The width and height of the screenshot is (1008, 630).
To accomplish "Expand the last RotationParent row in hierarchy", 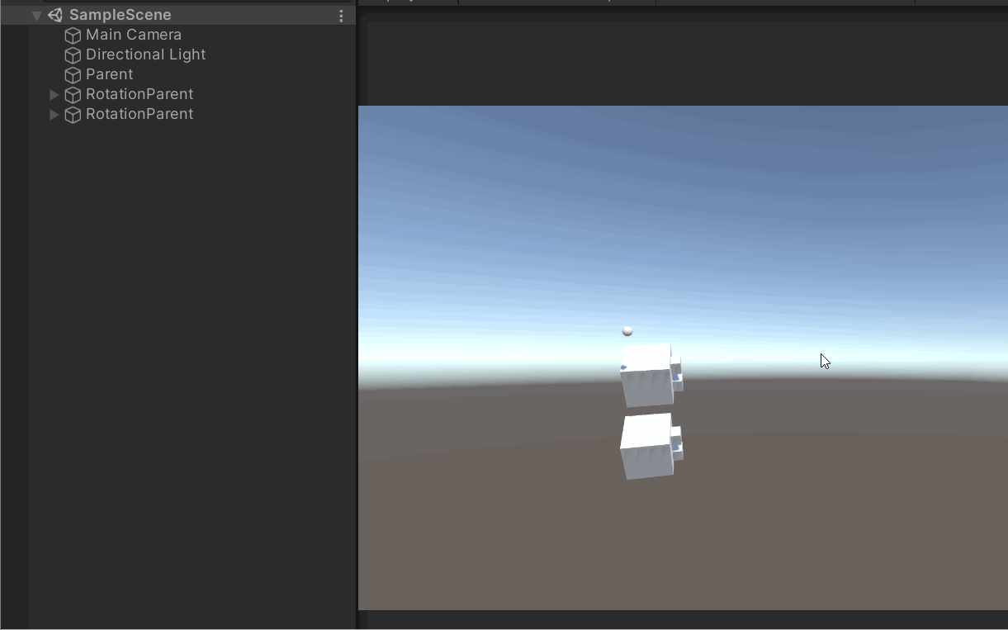I will pos(54,115).
